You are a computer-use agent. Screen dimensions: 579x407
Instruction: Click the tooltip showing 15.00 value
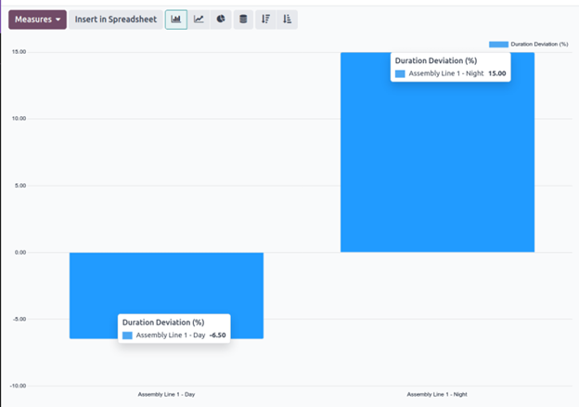pos(450,67)
